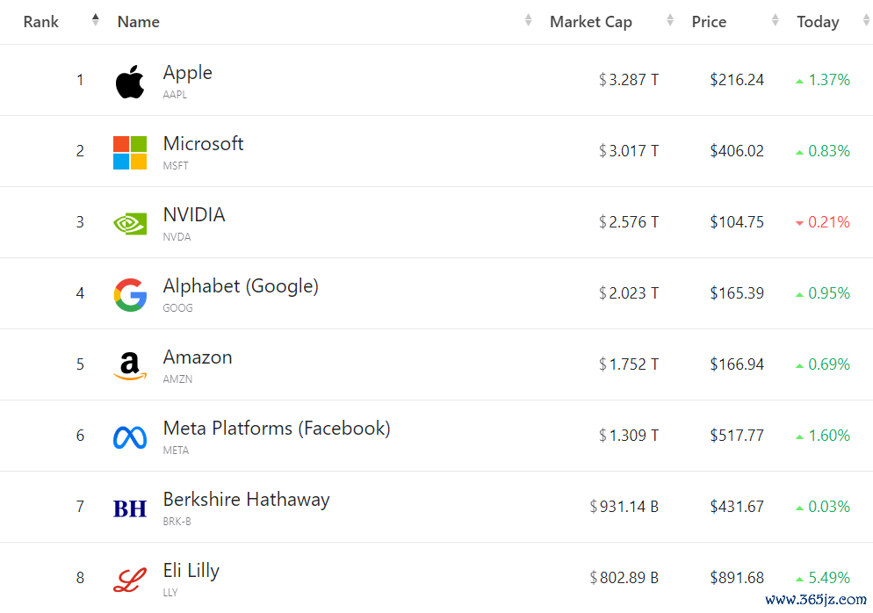Image resolution: width=873 pixels, height=613 pixels.
Task: Open the Alphabet (Google) company link
Action: 241,286
